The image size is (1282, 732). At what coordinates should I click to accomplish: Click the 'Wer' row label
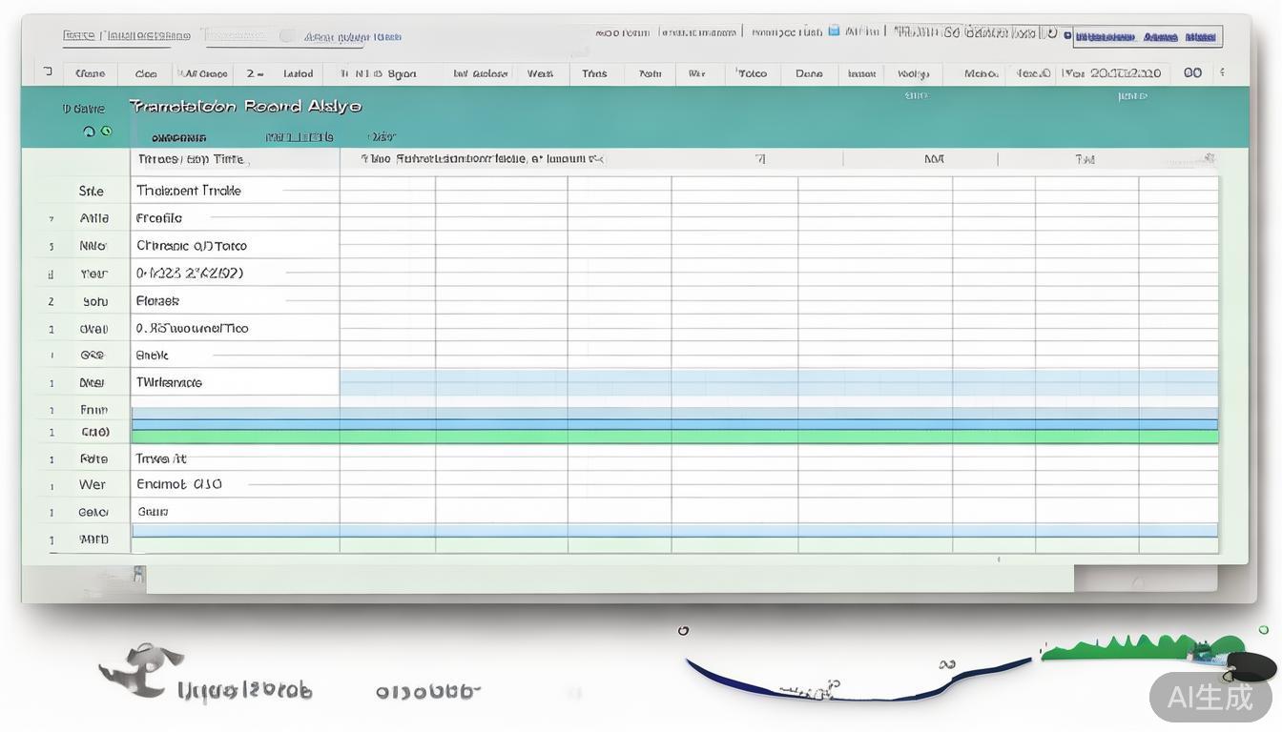pyautogui.click(x=93, y=485)
